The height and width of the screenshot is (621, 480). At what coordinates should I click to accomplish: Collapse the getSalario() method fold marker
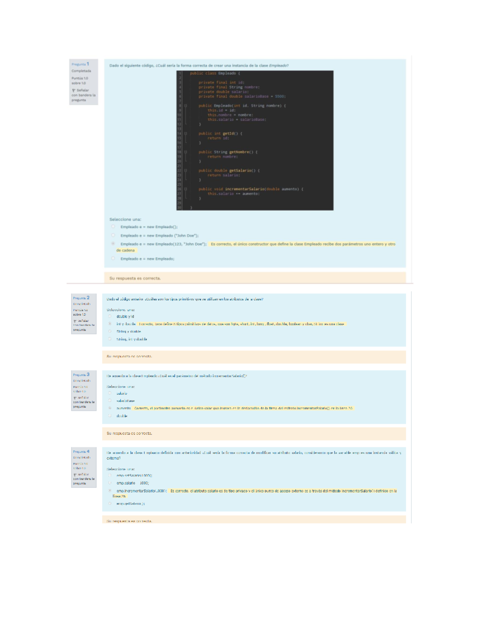(x=186, y=171)
